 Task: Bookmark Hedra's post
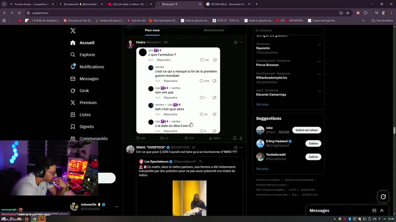[x=235, y=138]
